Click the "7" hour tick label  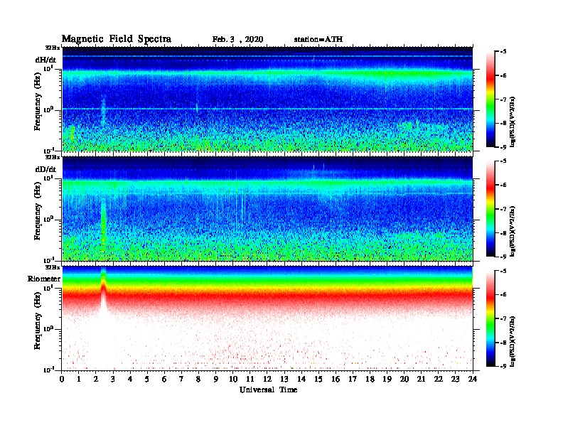(x=182, y=379)
